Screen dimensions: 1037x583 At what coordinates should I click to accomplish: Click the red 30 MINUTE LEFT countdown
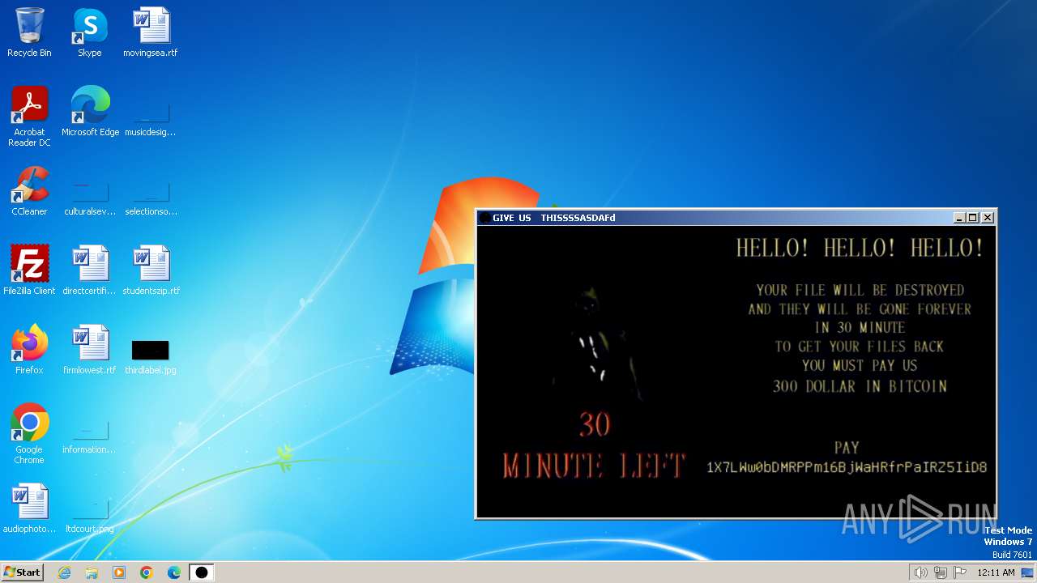pos(594,447)
